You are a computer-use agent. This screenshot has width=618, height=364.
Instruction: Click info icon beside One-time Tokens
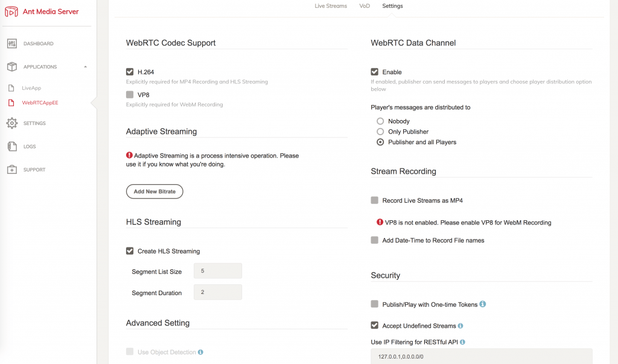point(483,304)
